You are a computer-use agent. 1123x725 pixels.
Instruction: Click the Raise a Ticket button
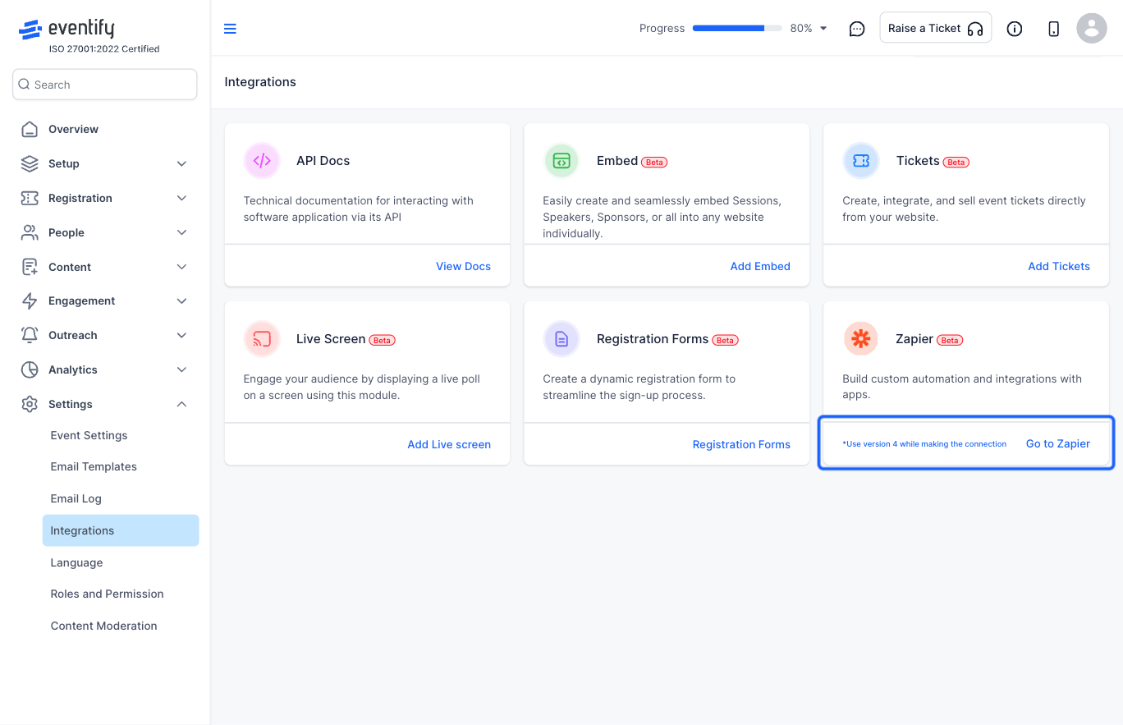pos(936,28)
